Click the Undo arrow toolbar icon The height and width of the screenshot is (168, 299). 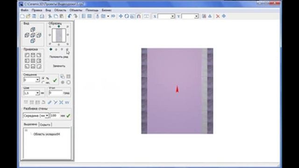point(70,16)
